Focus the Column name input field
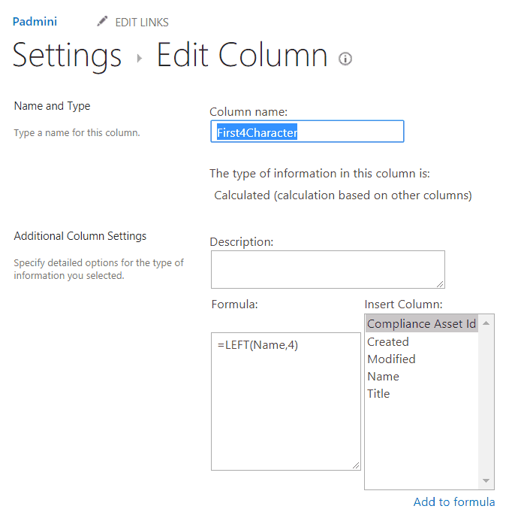The height and width of the screenshot is (509, 521). pyautogui.click(x=307, y=132)
